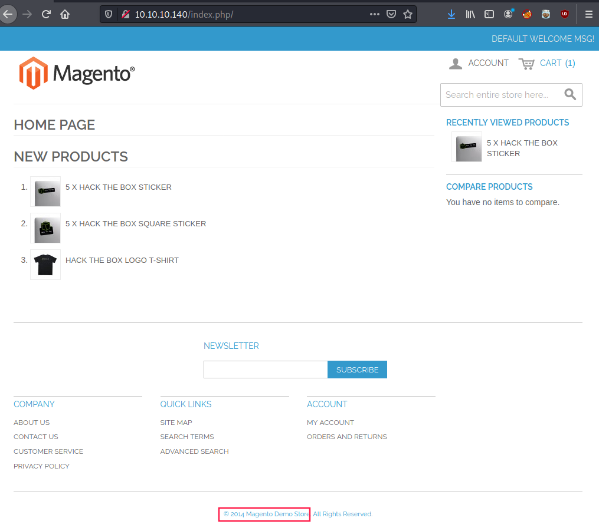Toggle the browser sidebar icon

(x=489, y=14)
